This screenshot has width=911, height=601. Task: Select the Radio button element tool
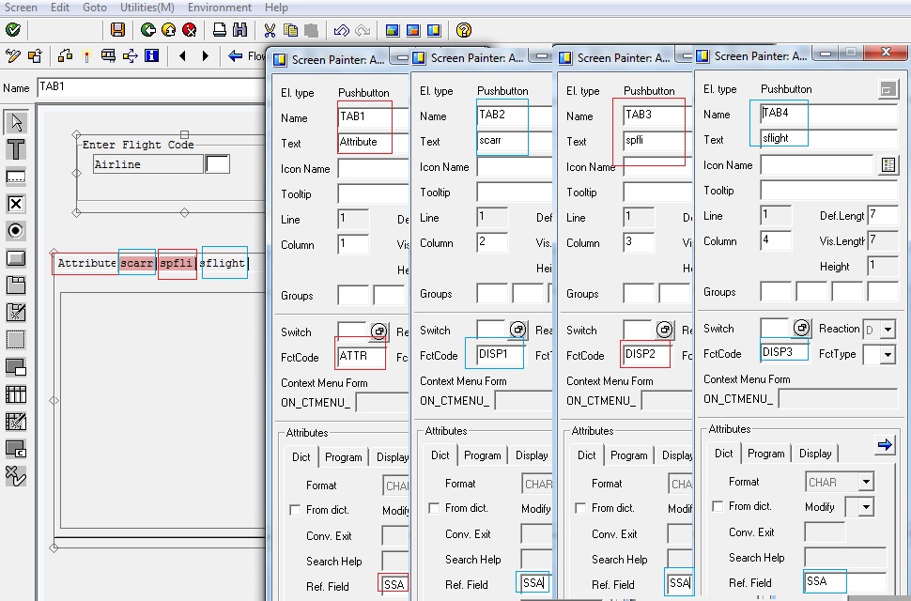click(14, 230)
